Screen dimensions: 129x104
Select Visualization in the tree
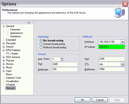[12, 81]
